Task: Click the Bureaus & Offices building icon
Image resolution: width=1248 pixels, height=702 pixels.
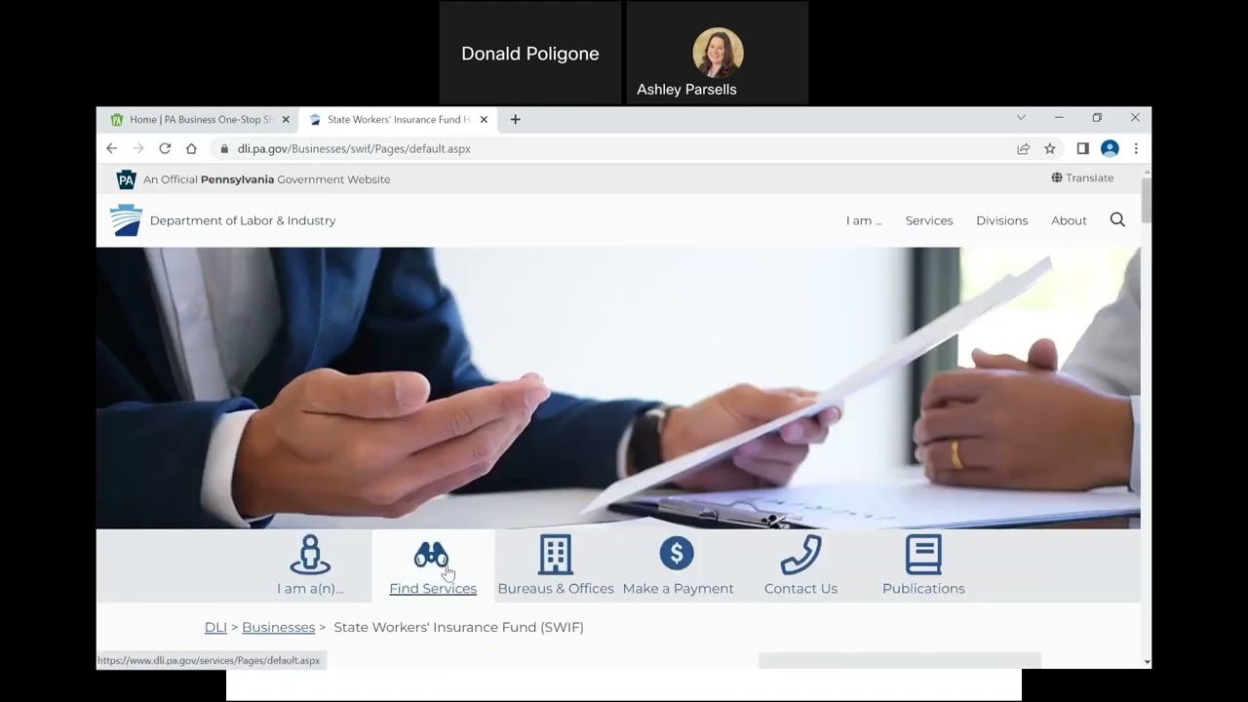Action: (x=556, y=555)
